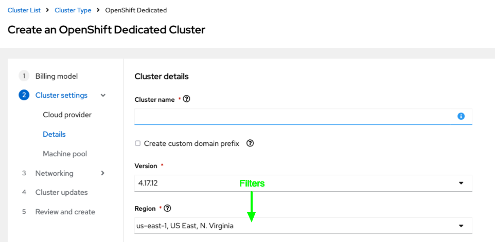Viewport: 495px width, 242px height.
Task: Click step 1 number badge
Action: point(24,76)
